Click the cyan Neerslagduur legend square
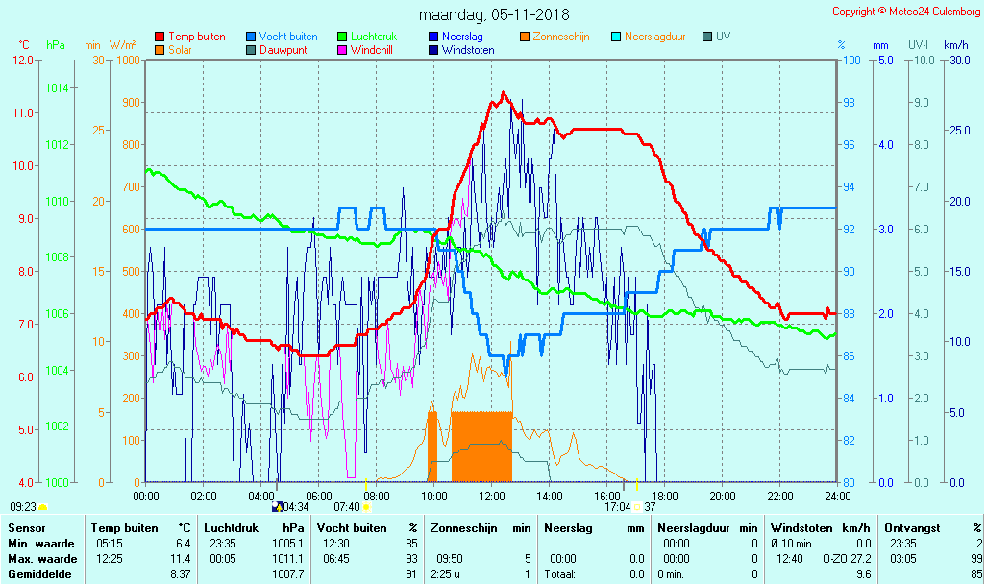 click(616, 36)
